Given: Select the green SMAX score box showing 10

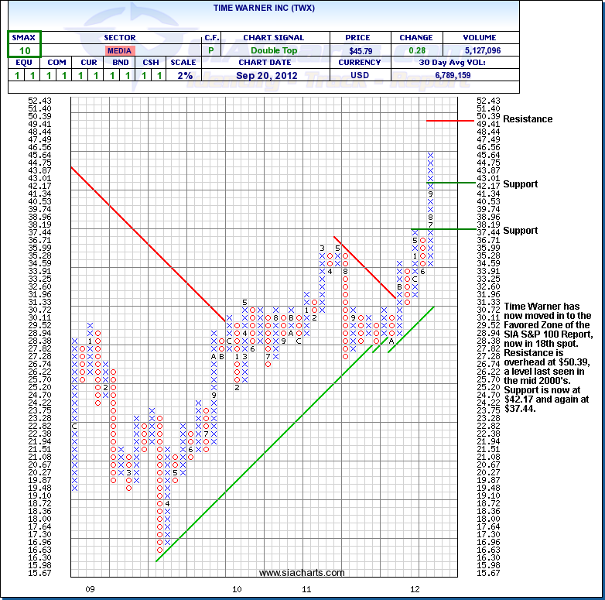Looking at the screenshot, I should pos(25,50).
